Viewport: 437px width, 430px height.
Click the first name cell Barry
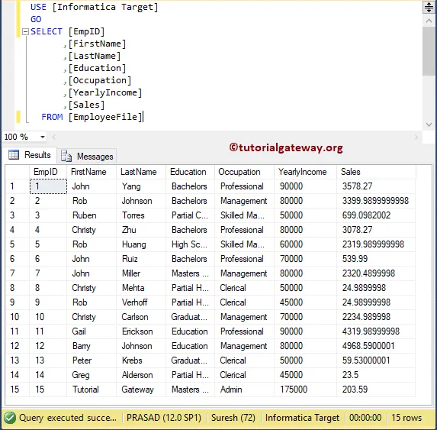click(x=92, y=346)
